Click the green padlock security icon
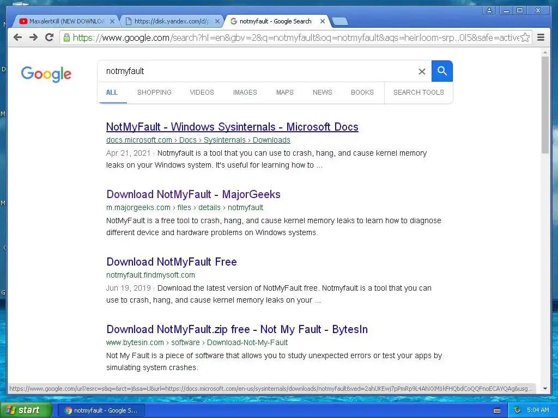 66,38
